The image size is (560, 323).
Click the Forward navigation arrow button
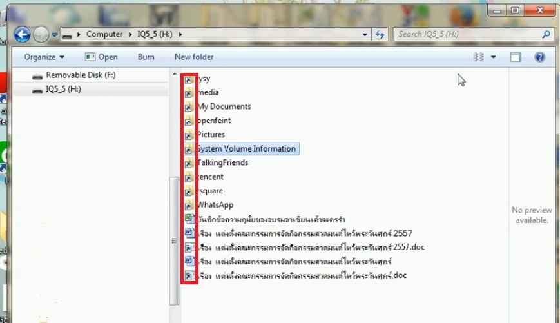pos(41,34)
